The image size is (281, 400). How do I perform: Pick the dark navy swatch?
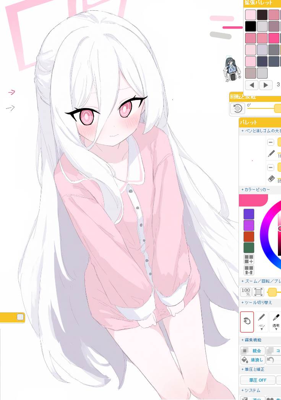[262, 61]
